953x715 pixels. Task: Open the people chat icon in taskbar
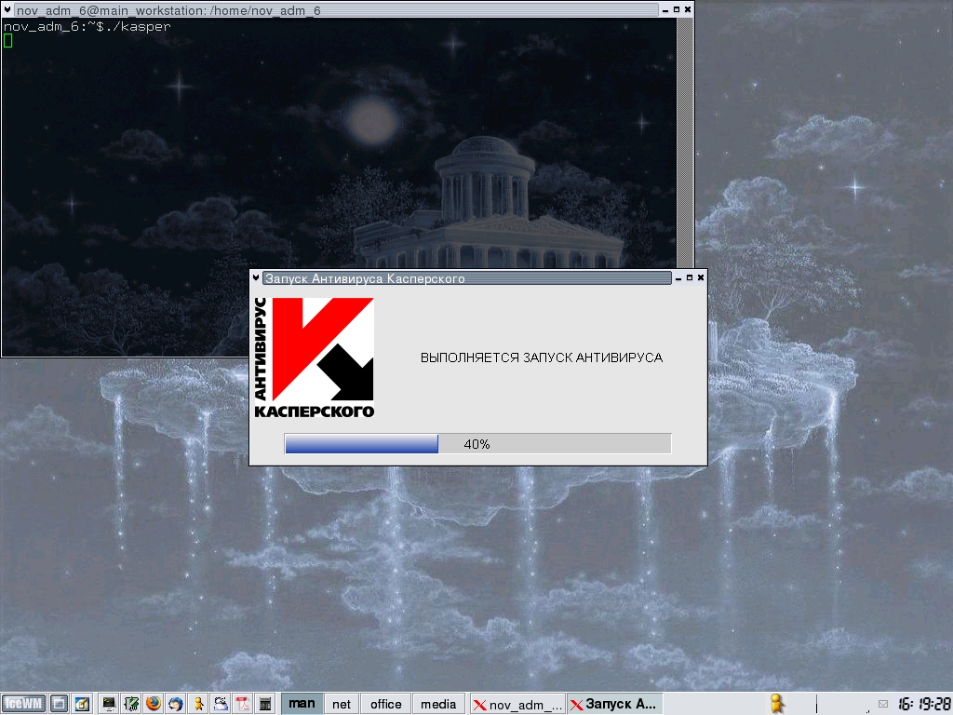point(221,704)
